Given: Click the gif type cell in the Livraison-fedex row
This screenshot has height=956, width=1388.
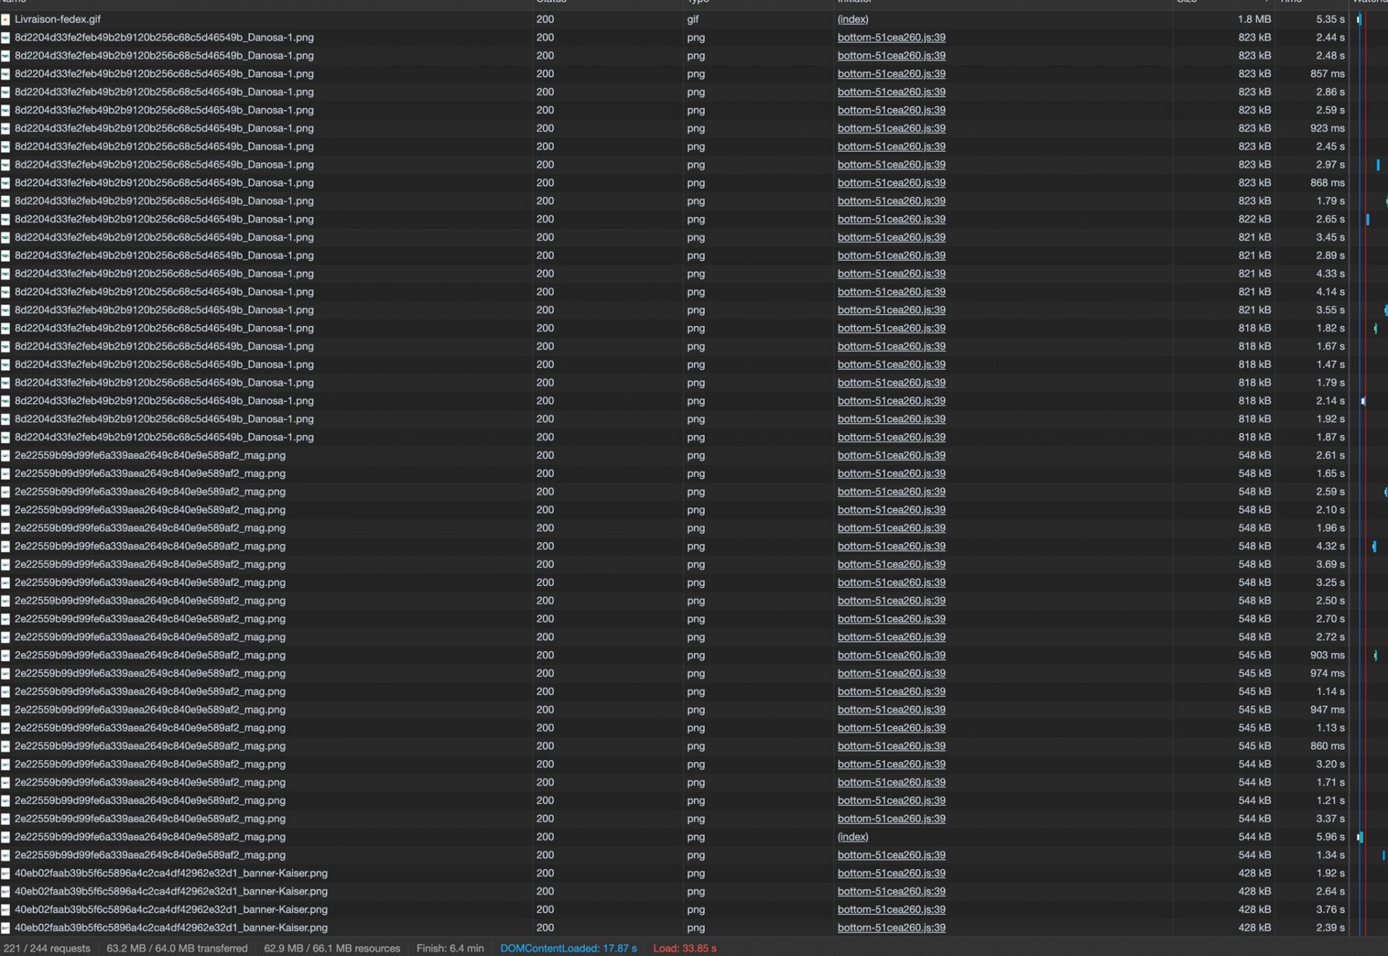Looking at the screenshot, I should (x=693, y=20).
